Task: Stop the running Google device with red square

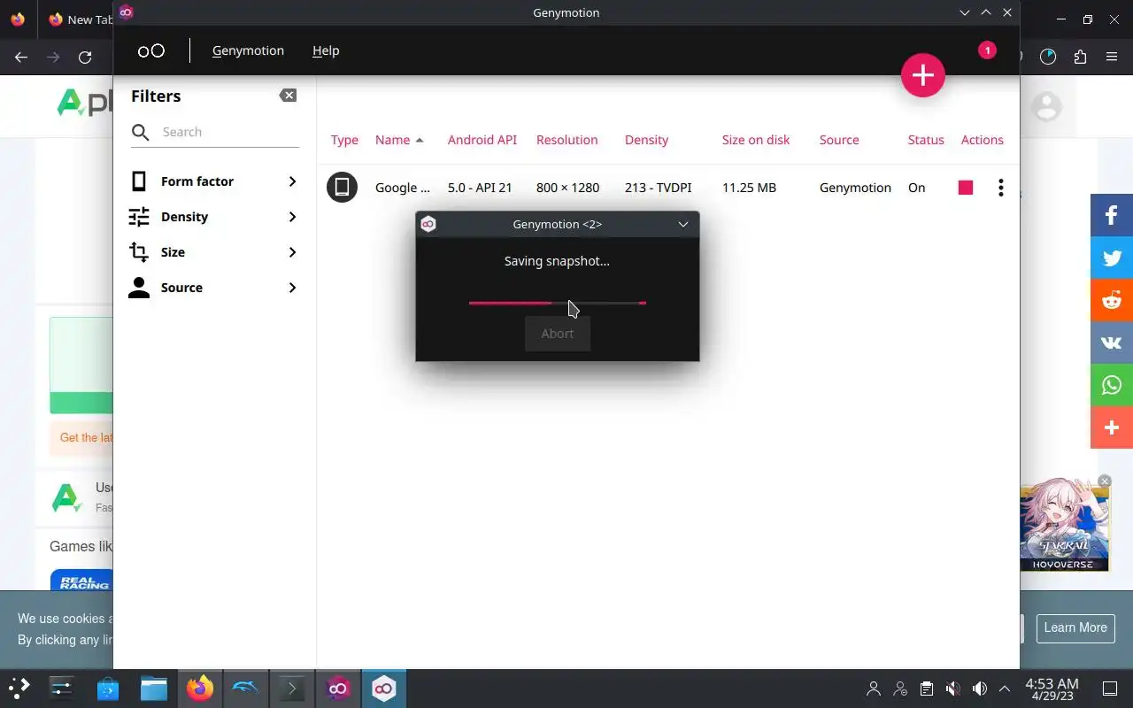Action: point(966,188)
